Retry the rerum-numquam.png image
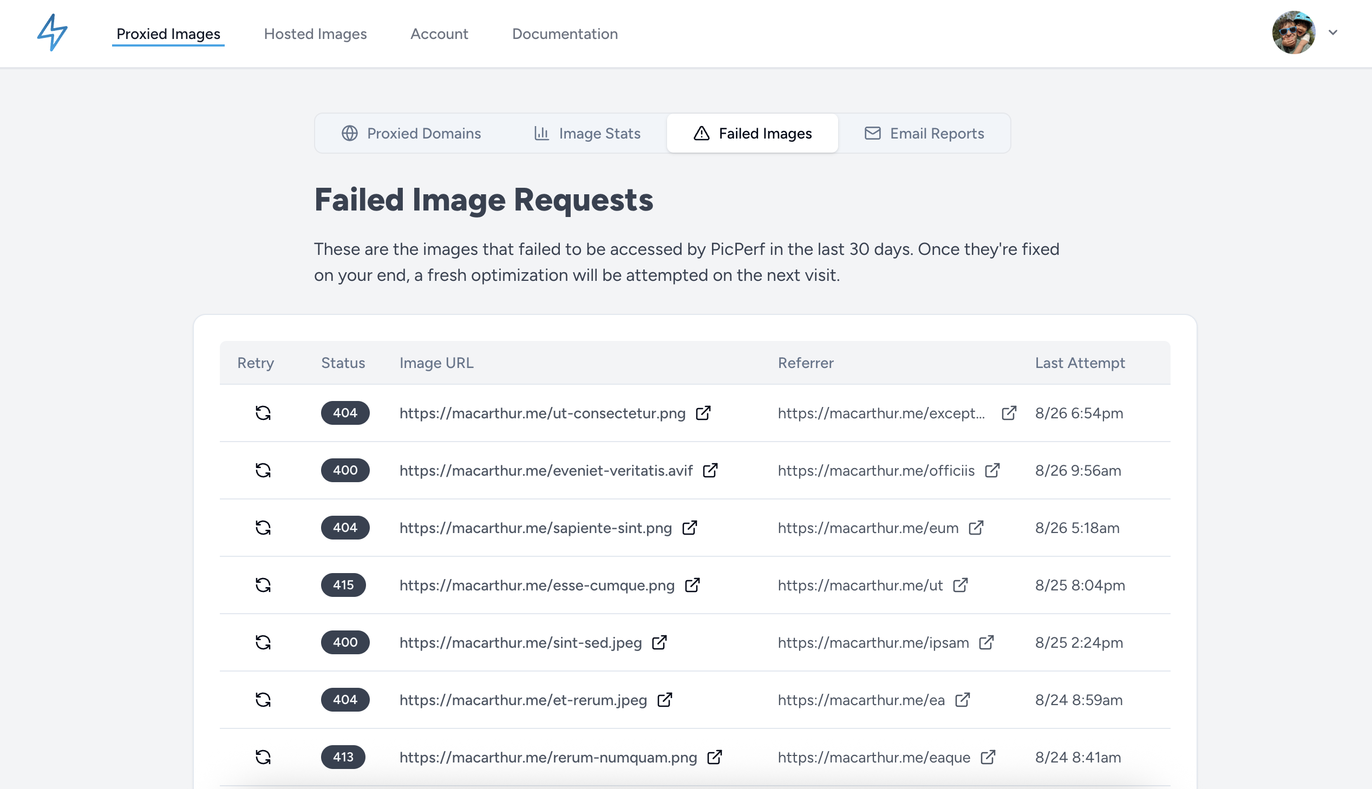 coord(263,757)
